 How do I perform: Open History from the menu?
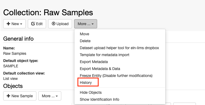[x=86, y=83]
